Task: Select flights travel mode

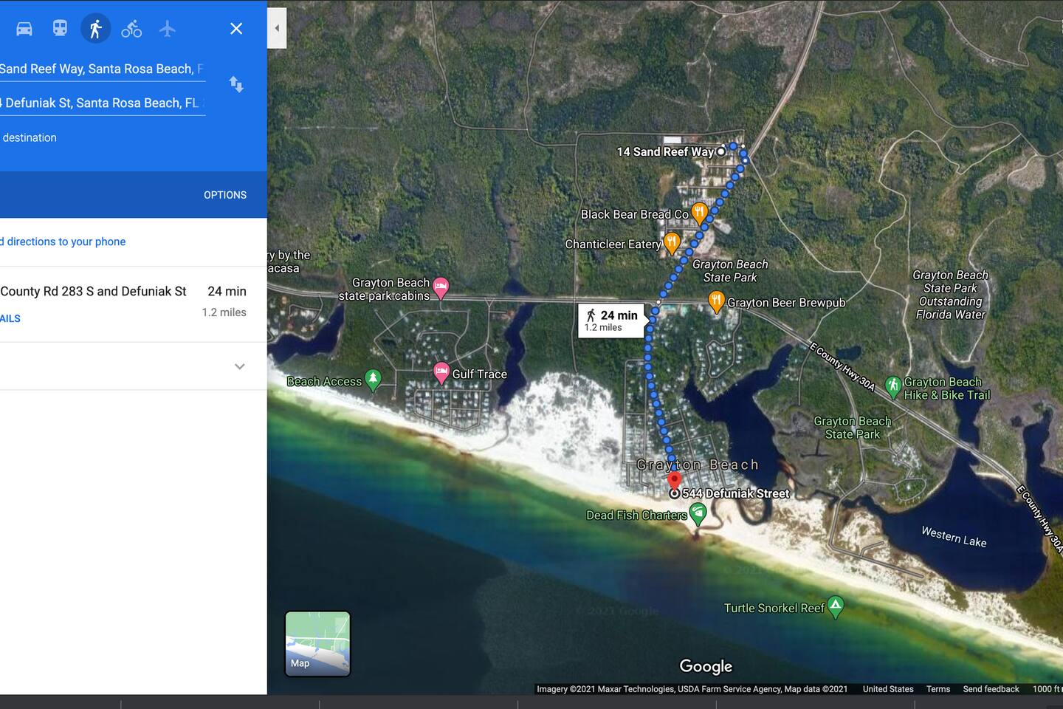Action: click(x=168, y=29)
